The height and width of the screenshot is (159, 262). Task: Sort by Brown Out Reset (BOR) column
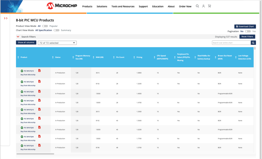tap(215, 57)
